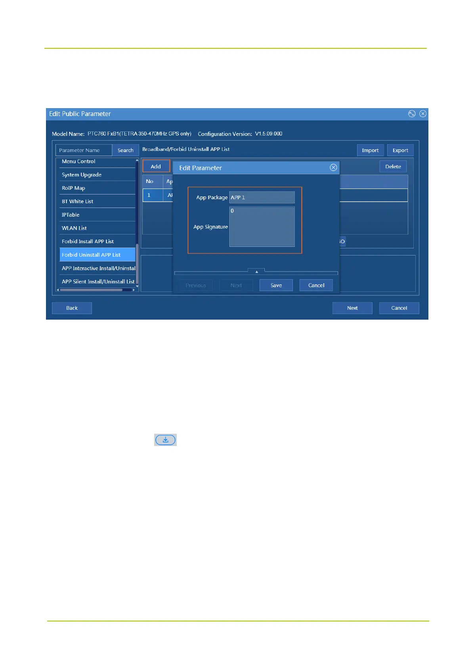Screen dimensions: 472x667
Task: Select Menu Control in parameter list
Action: click(97, 162)
